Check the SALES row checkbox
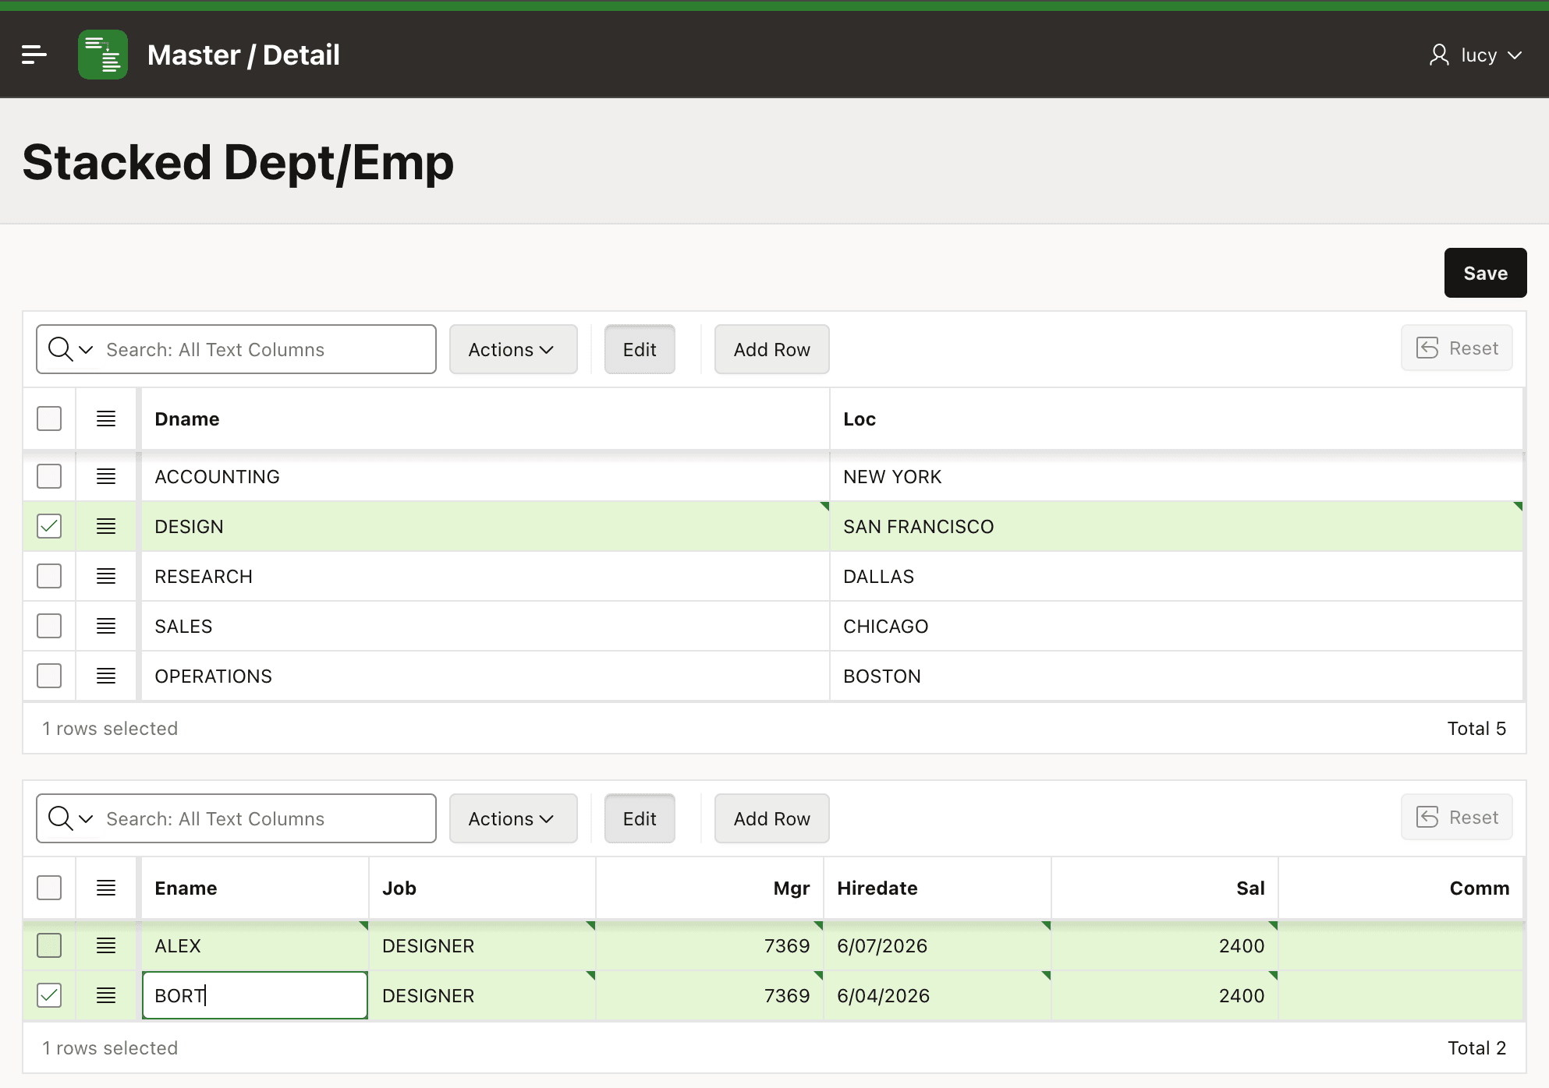 tap(49, 626)
